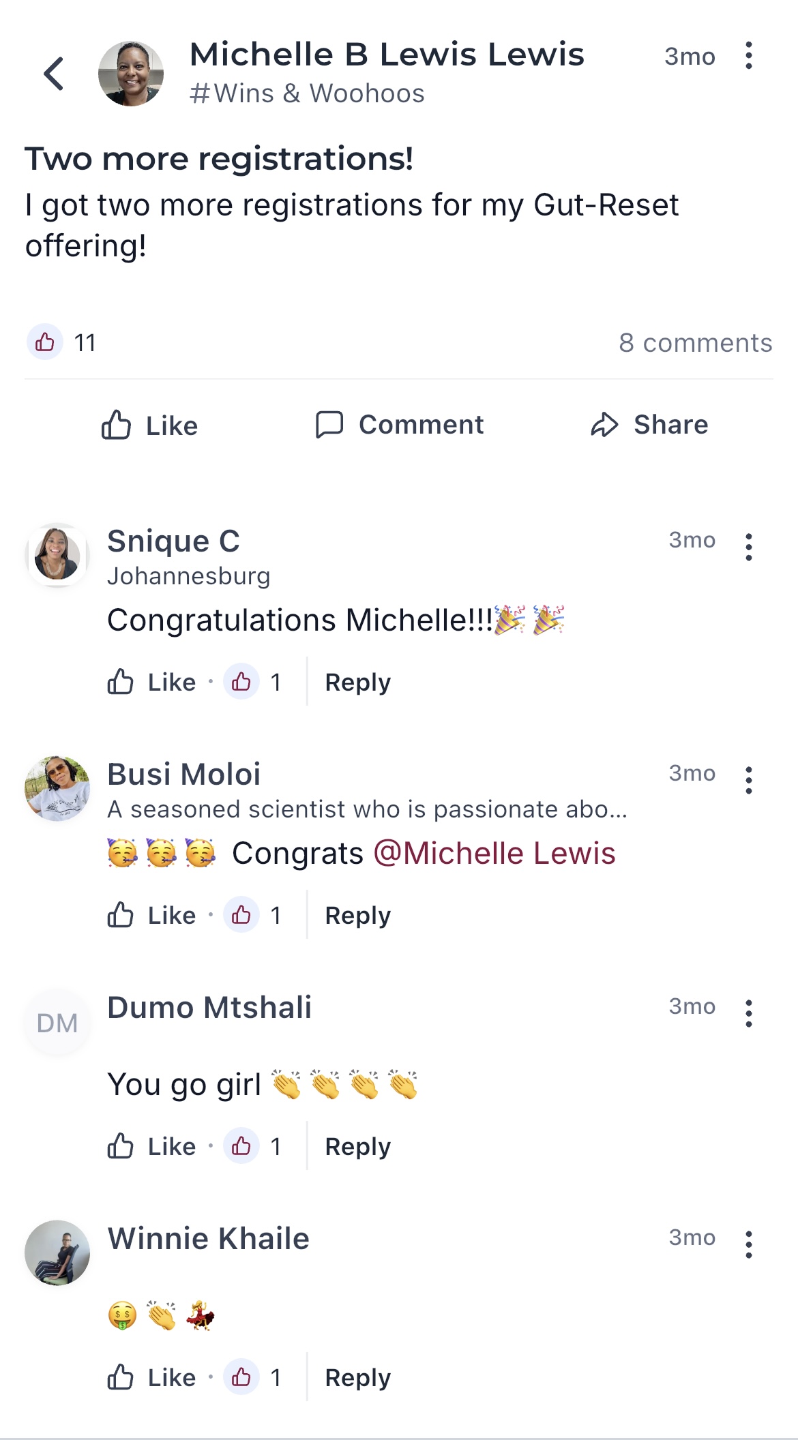Open Snique C comment options menu
This screenshot has width=798, height=1440.
coord(748,547)
